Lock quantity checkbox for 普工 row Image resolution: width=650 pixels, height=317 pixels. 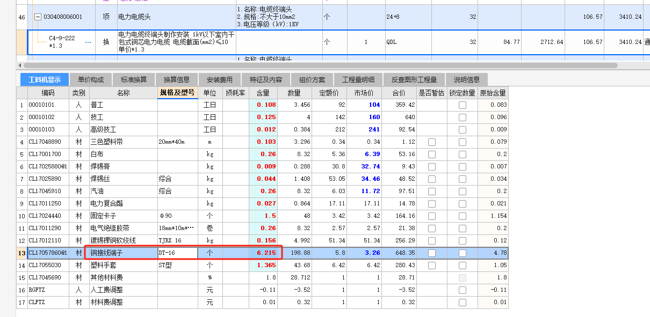pyautogui.click(x=463, y=105)
